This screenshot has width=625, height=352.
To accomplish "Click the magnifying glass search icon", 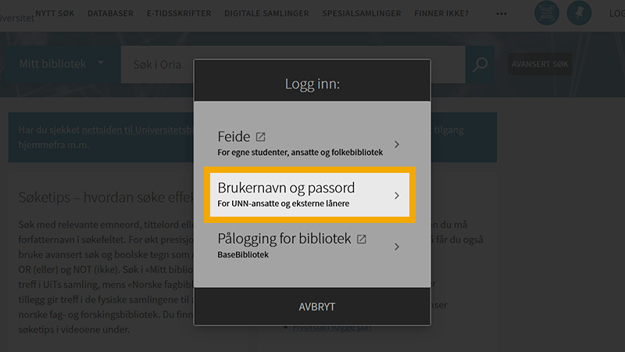I will point(480,64).
